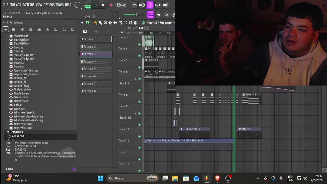Toggle snap magnet in Playlist toolbar
Image resolution: width=327 pixels, height=184 pixels.
(87, 23)
